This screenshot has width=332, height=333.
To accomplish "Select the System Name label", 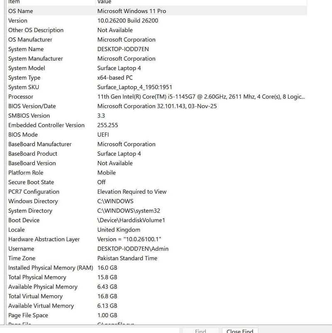I will [26, 49].
